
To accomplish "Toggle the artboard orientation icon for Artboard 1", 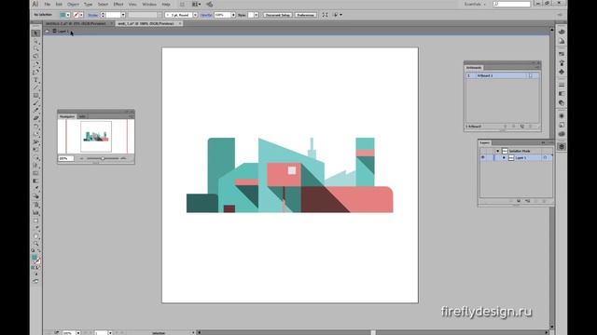I will point(531,75).
